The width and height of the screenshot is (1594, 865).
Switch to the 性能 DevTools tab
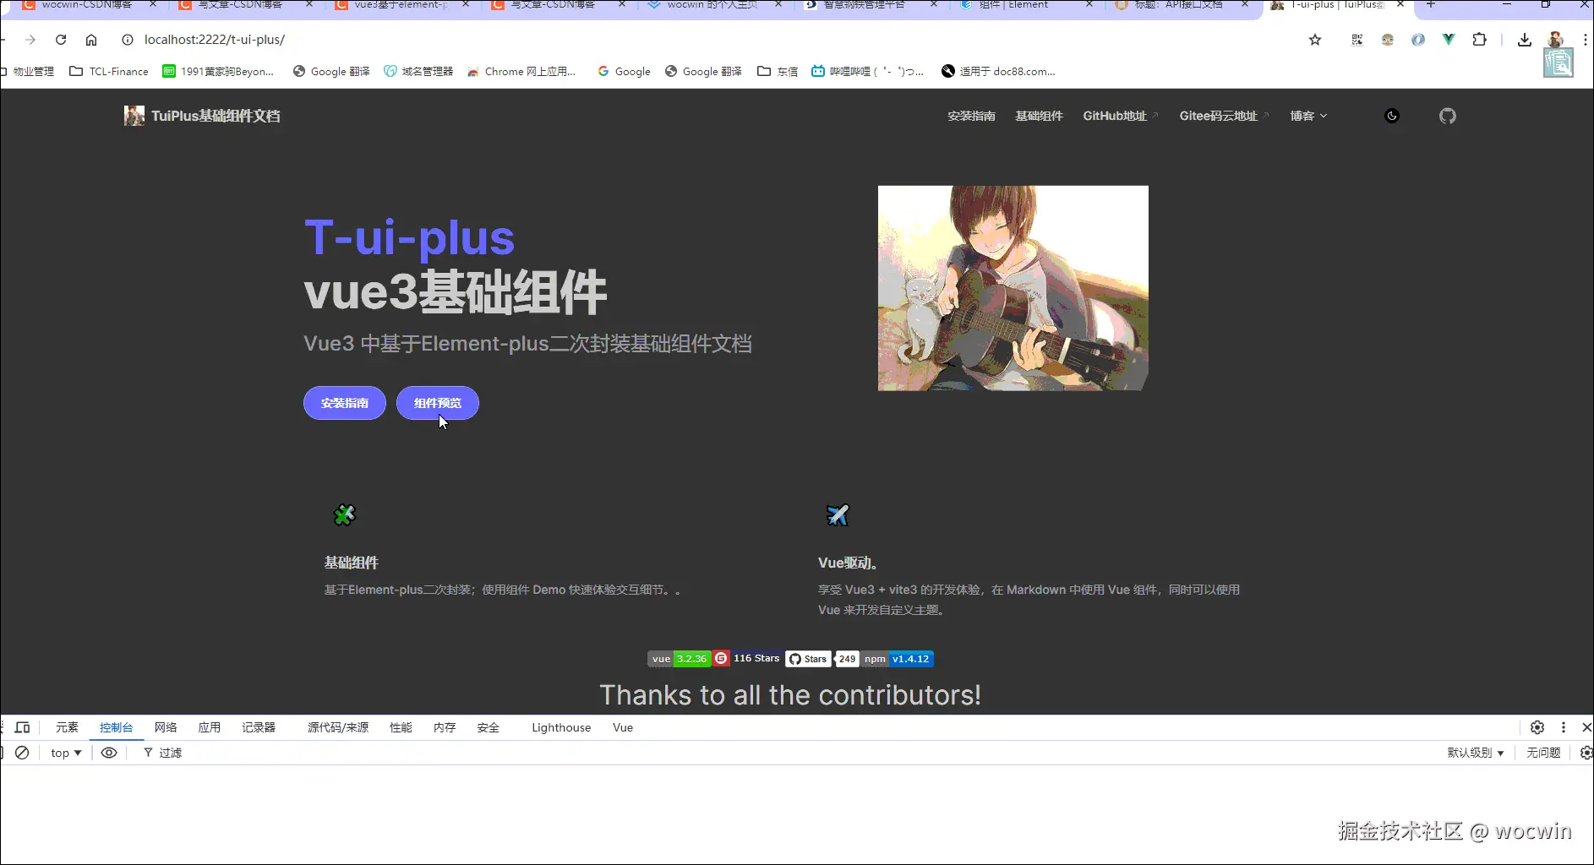401,727
